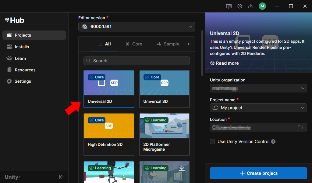Open the Project name dropdown
The image size is (312, 183).
pos(258,108)
